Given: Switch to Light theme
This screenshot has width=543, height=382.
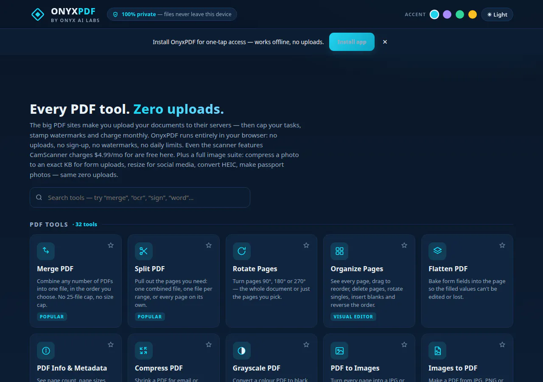Looking at the screenshot, I should click(497, 14).
